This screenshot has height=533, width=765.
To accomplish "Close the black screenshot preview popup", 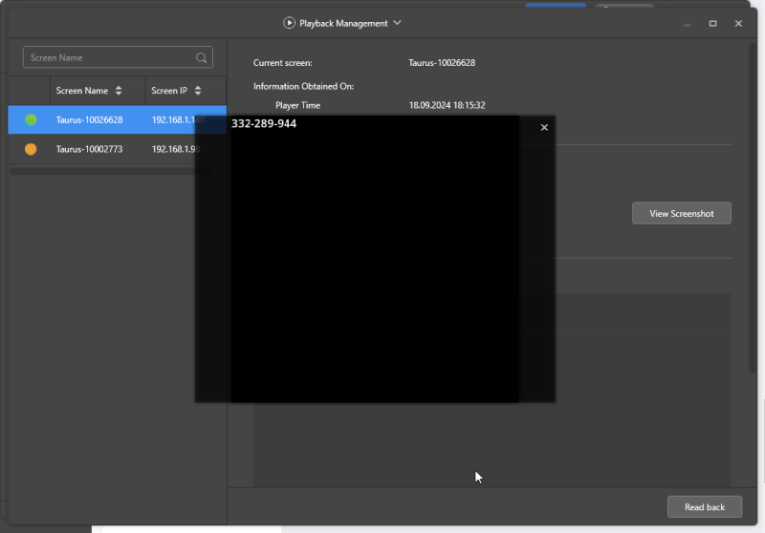I will pyautogui.click(x=544, y=128).
